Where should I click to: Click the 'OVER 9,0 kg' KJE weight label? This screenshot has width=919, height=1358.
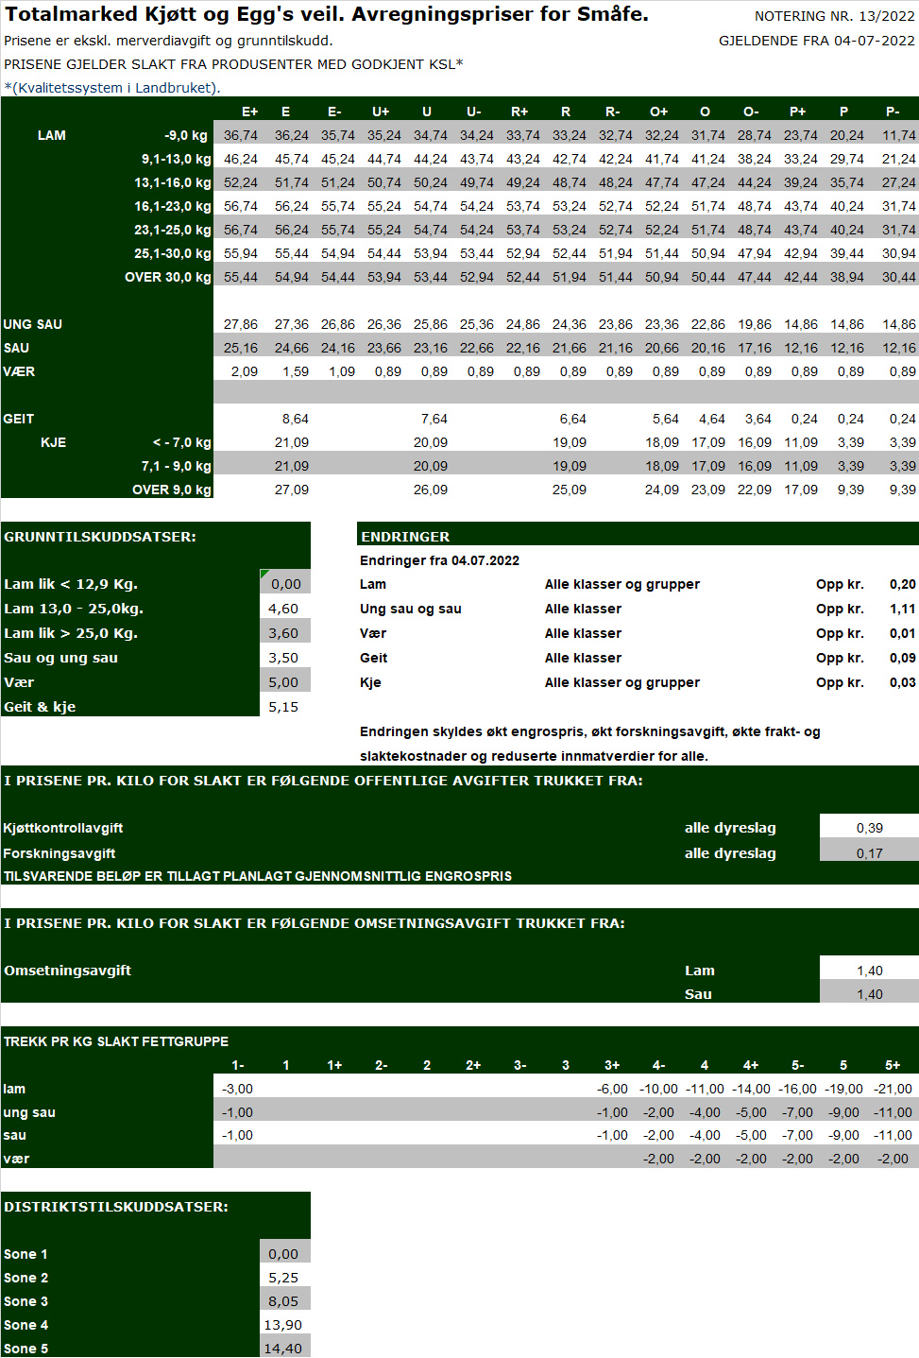coord(172,490)
